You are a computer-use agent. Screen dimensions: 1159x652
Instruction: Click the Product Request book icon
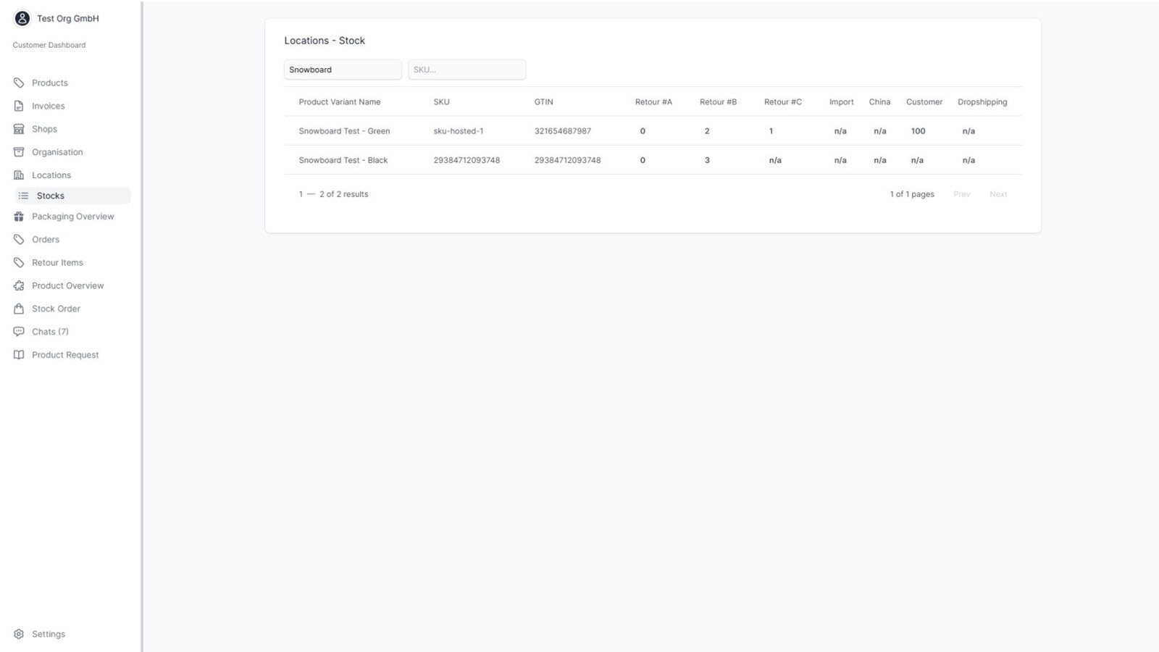(19, 355)
